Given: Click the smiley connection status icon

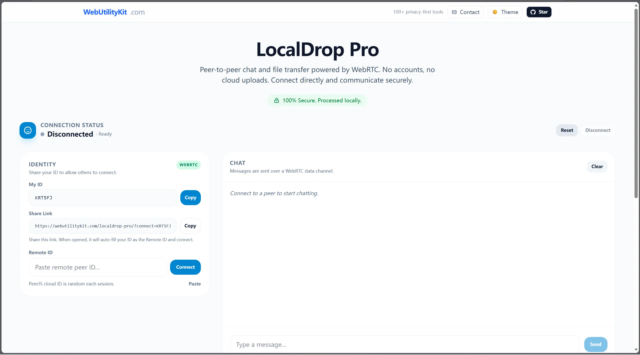Looking at the screenshot, I should click(x=28, y=130).
